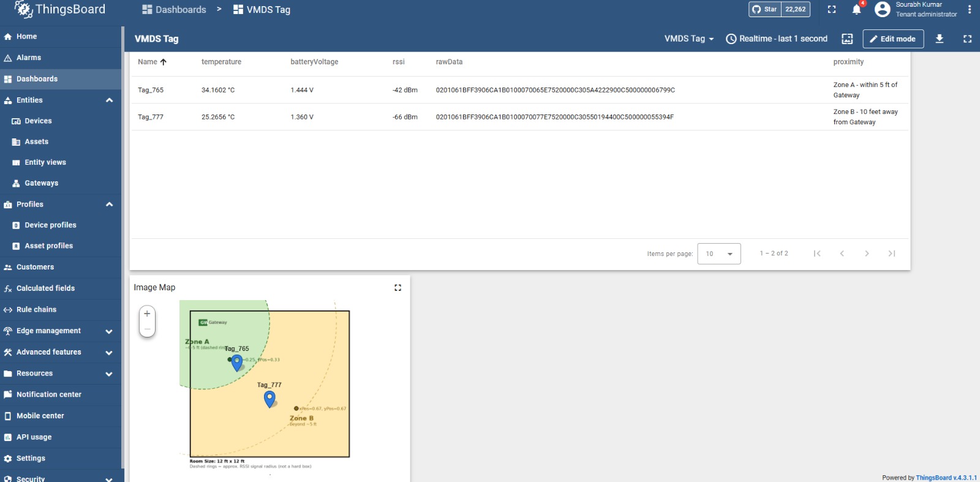980x482 pixels.
Task: Expand the Image Map widget fullscreen
Action: (398, 287)
